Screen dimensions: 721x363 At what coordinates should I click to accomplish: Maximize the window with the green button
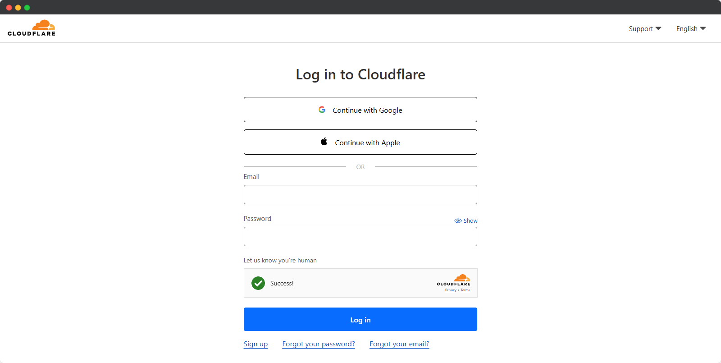pyautogui.click(x=27, y=8)
